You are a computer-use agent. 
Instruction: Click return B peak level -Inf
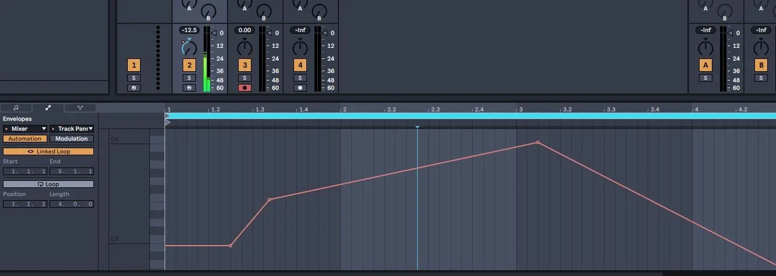(x=761, y=30)
